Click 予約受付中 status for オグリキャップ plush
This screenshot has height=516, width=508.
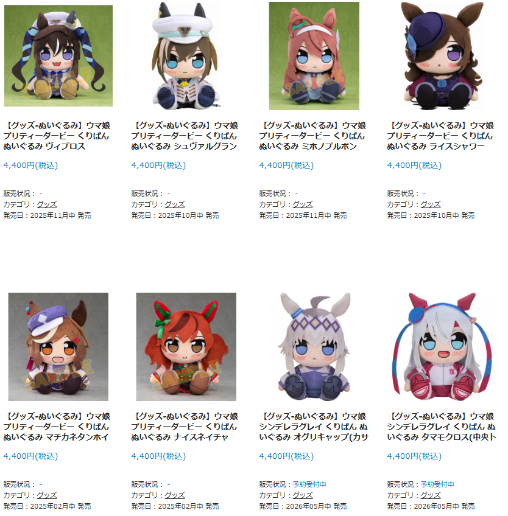coord(309,484)
